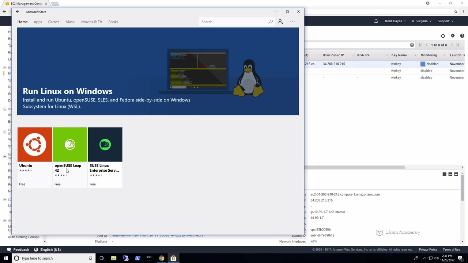Switch to the Apps tab

pos(38,22)
